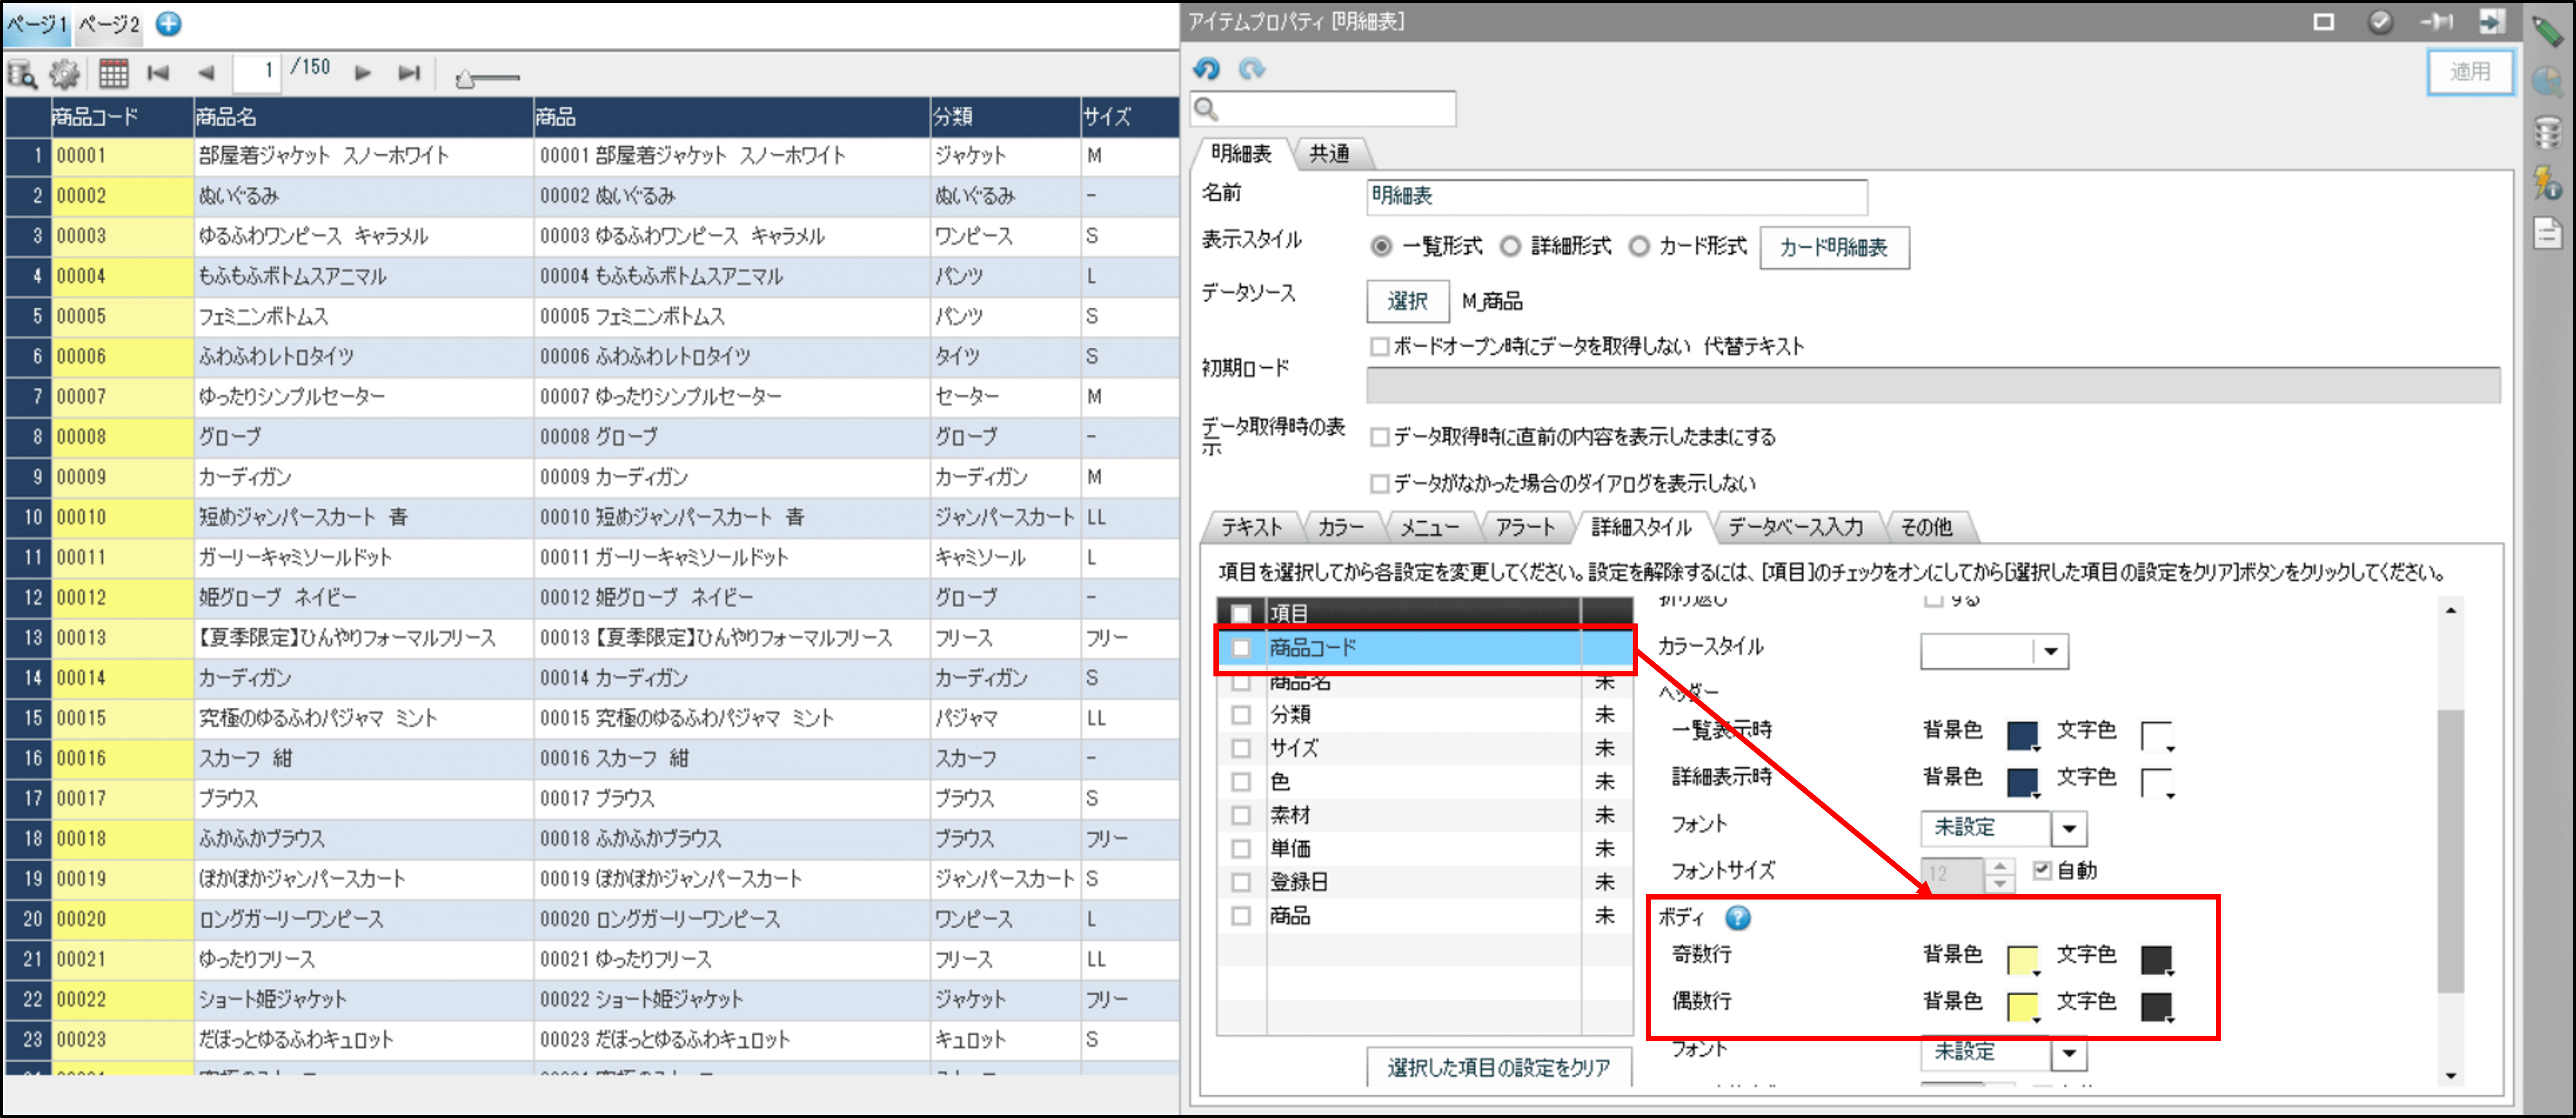The width and height of the screenshot is (2576, 1118).
Task: Click the lightning bolt info sidebar icon
Action: [x=2547, y=183]
